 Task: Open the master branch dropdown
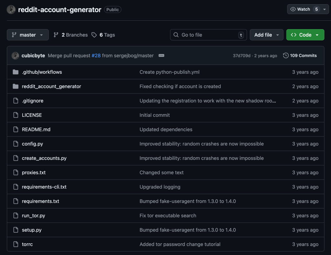point(27,35)
